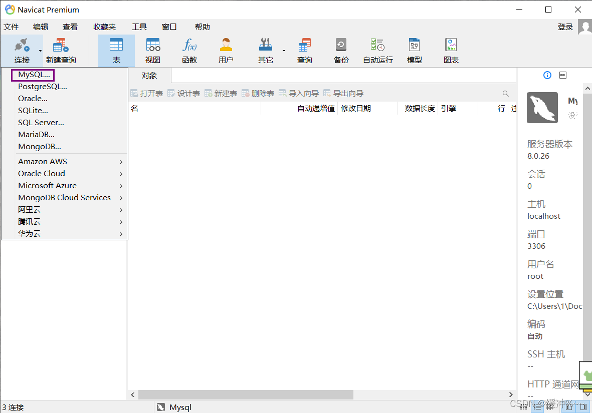The height and width of the screenshot is (413, 592).
Task: Click the user avatar icon near 登录
Action: tap(585, 27)
